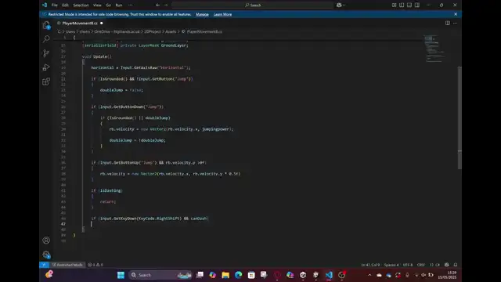This screenshot has width=501, height=282.
Task: Open the Explorer view in activity bar
Action: (46, 25)
